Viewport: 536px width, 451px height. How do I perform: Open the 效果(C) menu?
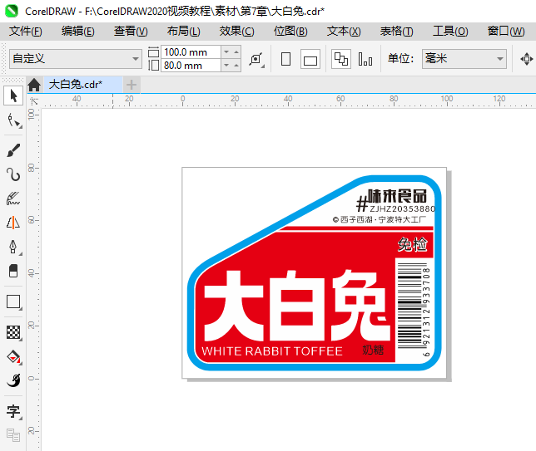click(236, 32)
